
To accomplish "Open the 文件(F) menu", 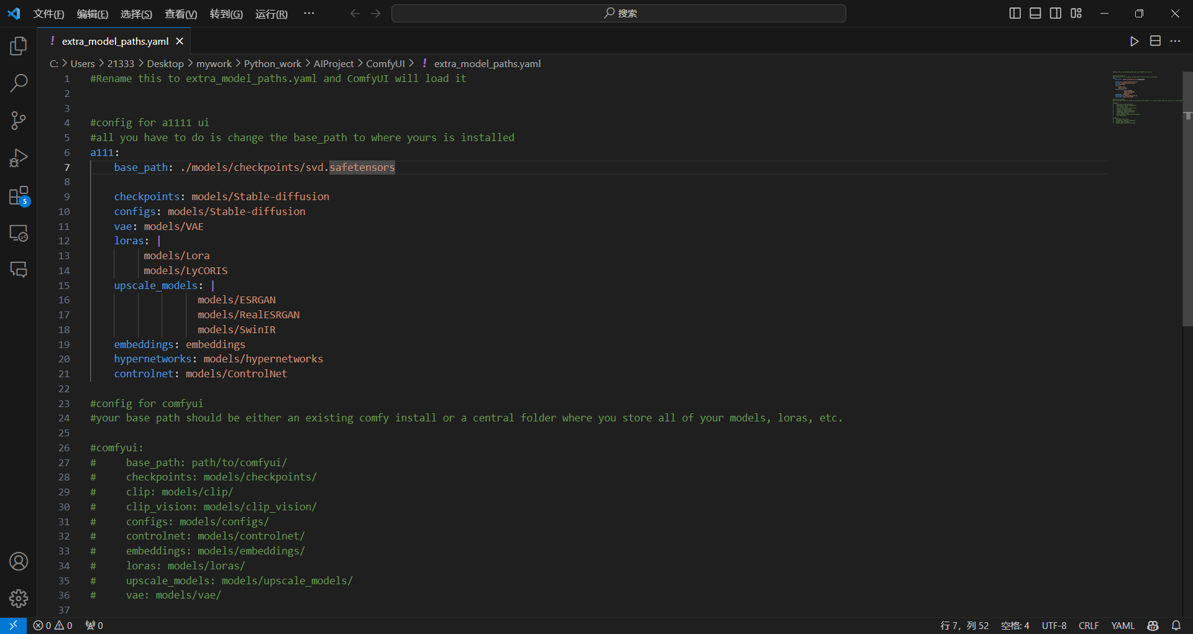I will 48,14.
